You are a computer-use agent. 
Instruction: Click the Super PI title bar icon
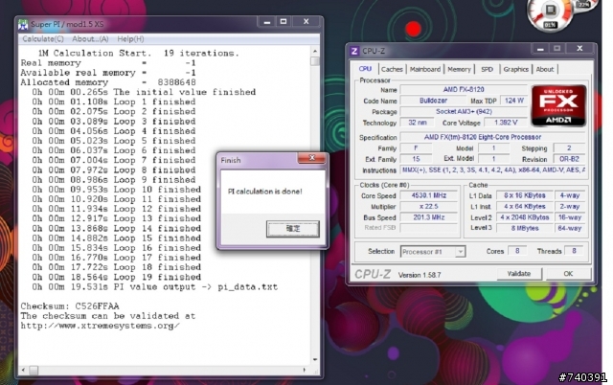pos(23,24)
